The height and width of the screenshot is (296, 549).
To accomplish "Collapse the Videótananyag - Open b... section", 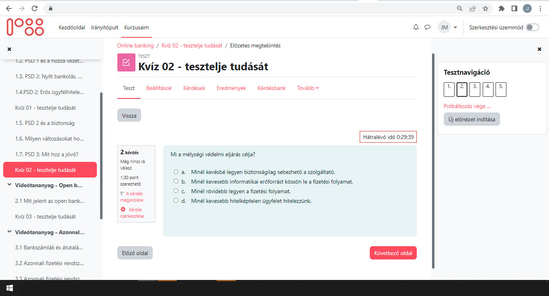I will pos(9,185).
